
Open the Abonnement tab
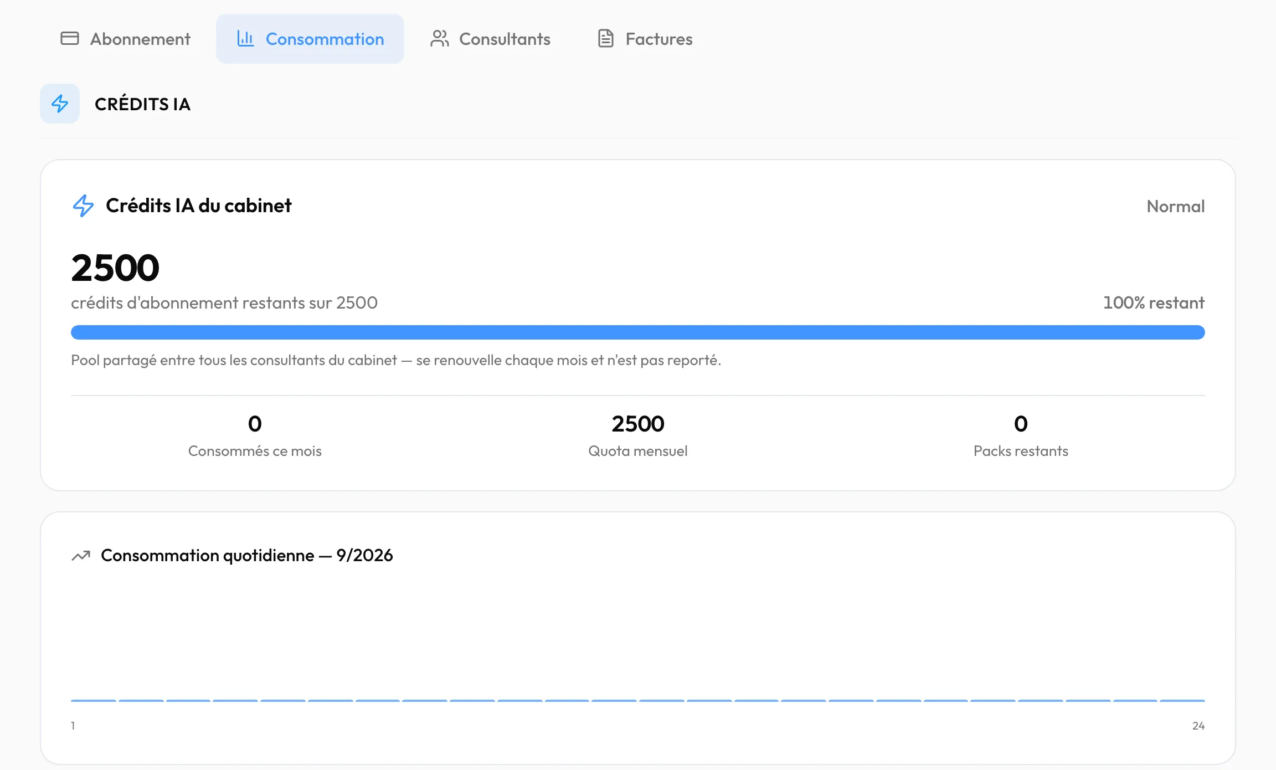point(125,39)
